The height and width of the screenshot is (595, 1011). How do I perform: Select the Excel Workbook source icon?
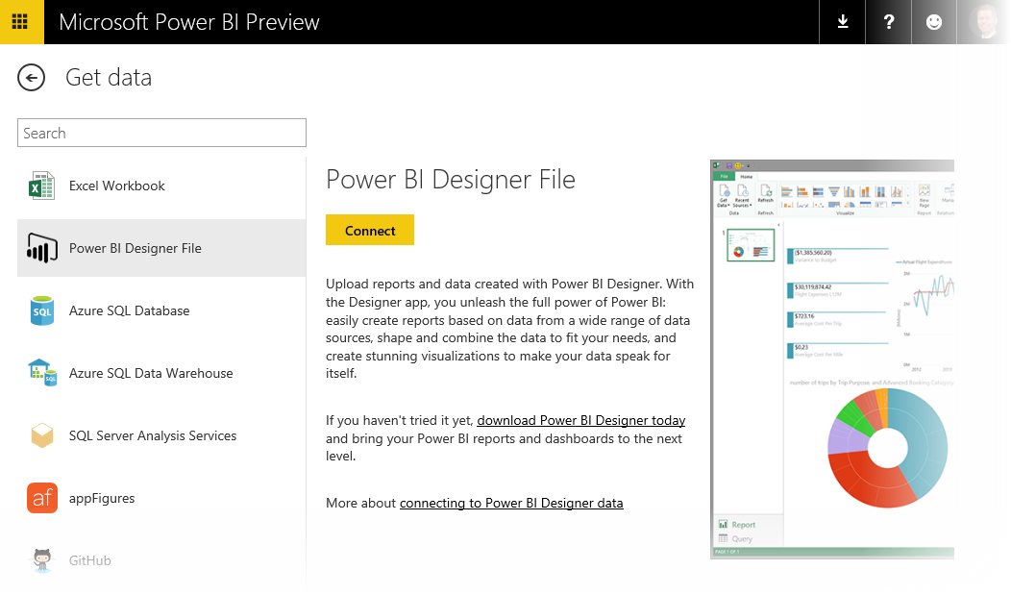[x=42, y=185]
